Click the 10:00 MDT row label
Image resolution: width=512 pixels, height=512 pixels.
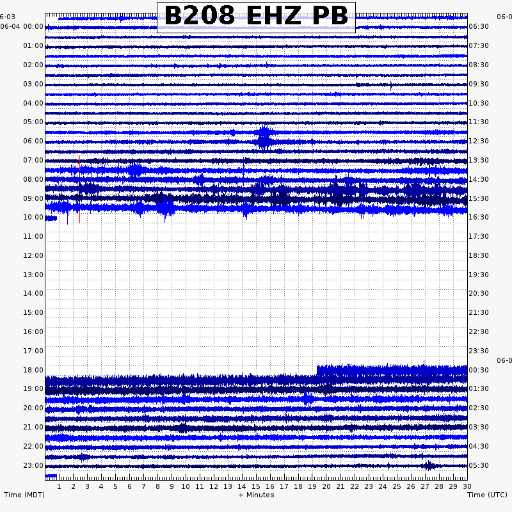tap(33, 217)
